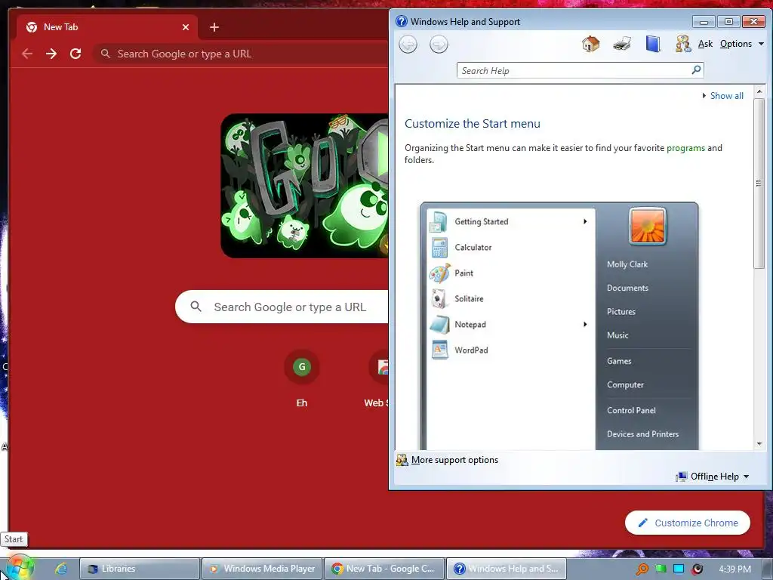Click Customize Chrome button
The height and width of the screenshot is (580, 773).
pos(688,523)
